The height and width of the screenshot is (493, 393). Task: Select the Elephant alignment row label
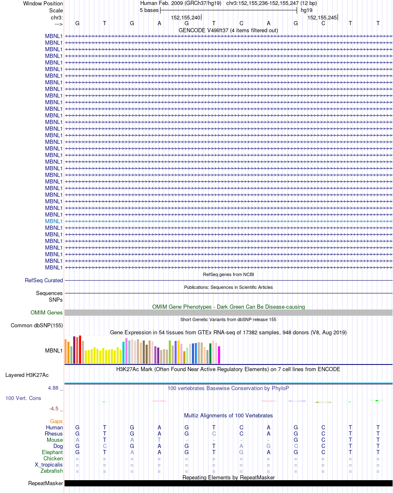52,452
